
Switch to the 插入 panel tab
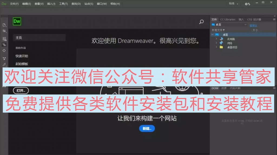pos(241,19)
